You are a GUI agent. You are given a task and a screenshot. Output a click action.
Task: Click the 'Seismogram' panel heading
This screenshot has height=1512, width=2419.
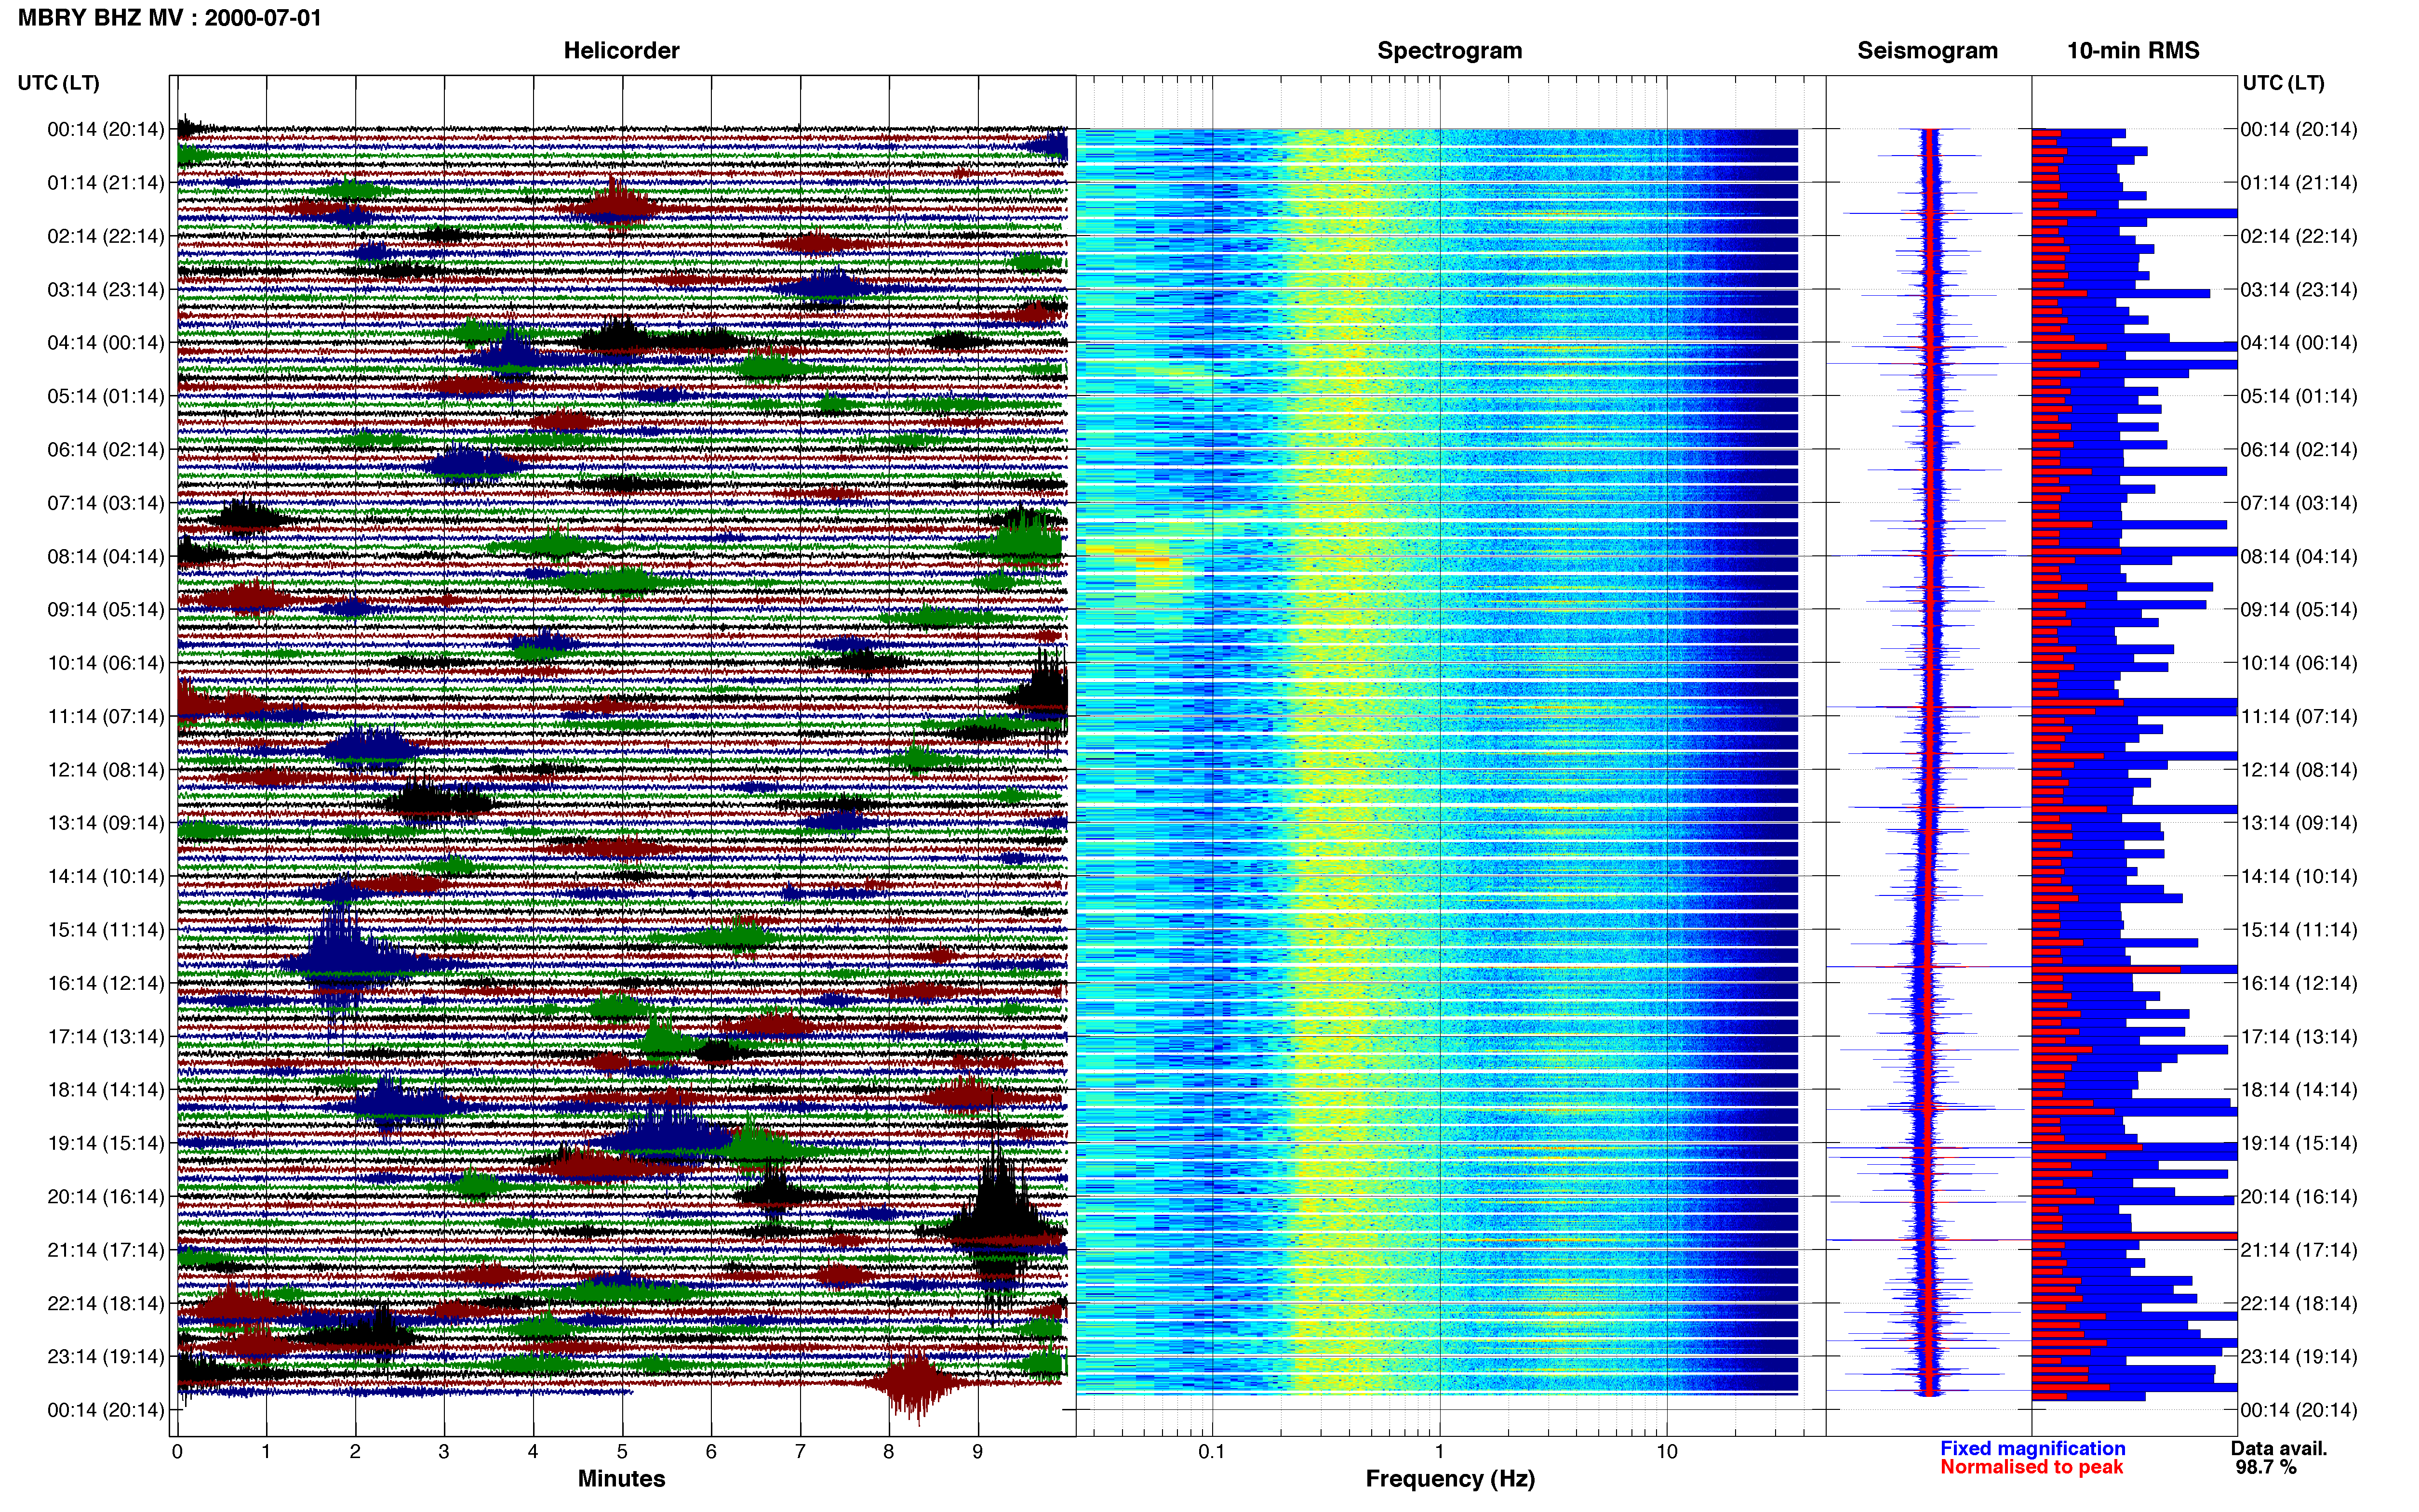pos(1927,50)
